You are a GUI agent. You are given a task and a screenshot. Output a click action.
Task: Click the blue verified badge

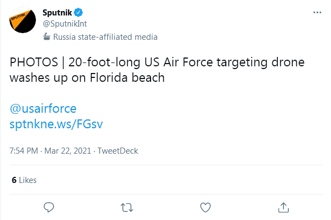pos(79,13)
